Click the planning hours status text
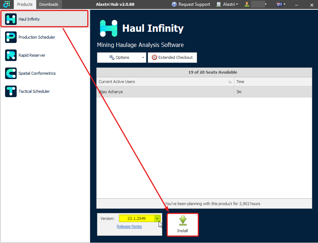Image resolution: width=318 pixels, height=243 pixels. point(212,204)
